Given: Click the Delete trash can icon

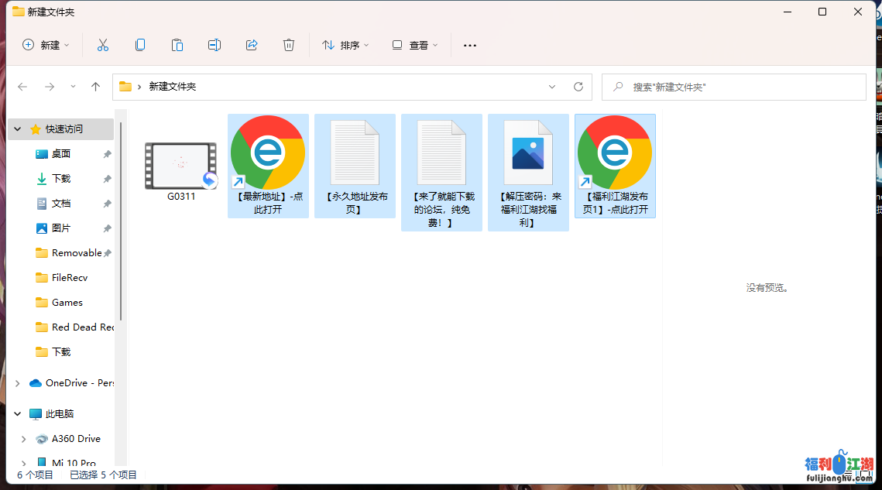Looking at the screenshot, I should [x=289, y=45].
